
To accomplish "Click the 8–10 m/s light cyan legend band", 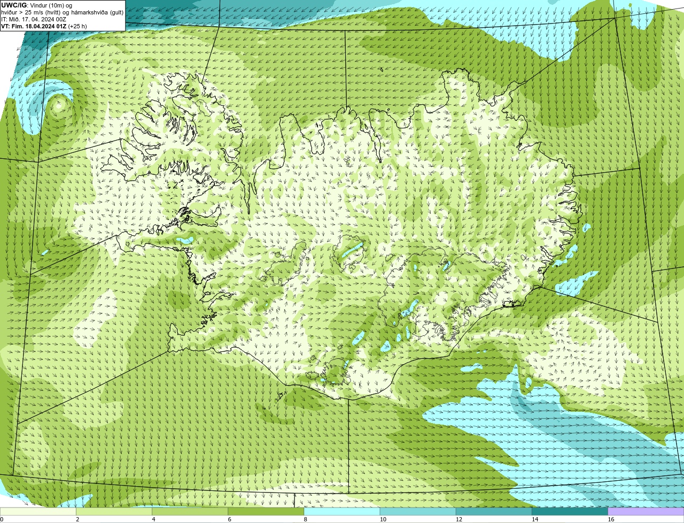I will tap(342, 512).
